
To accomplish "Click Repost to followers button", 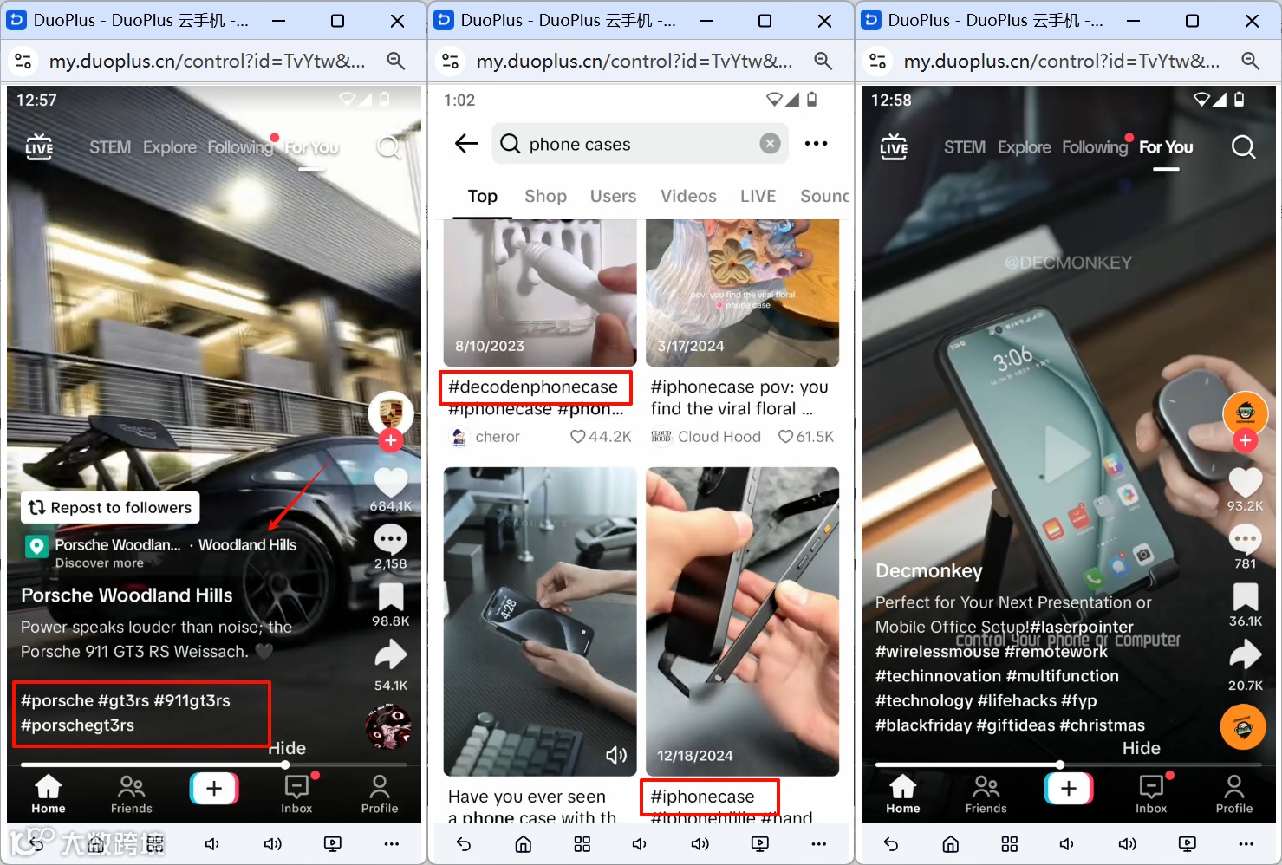I will click(x=110, y=508).
